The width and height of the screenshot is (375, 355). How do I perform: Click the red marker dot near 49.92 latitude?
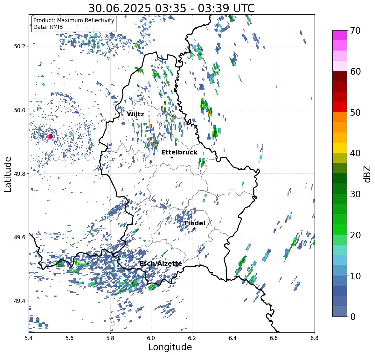[51, 136]
